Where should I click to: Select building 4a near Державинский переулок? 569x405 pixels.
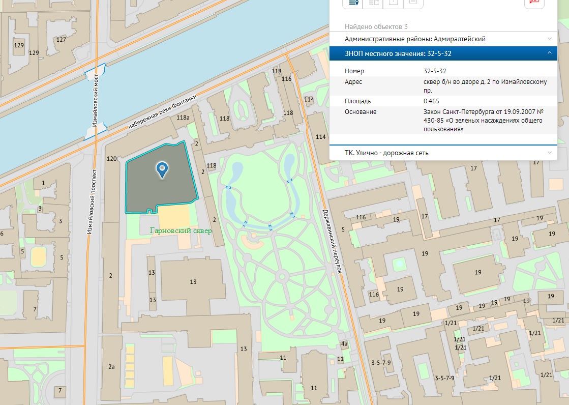coord(344,344)
